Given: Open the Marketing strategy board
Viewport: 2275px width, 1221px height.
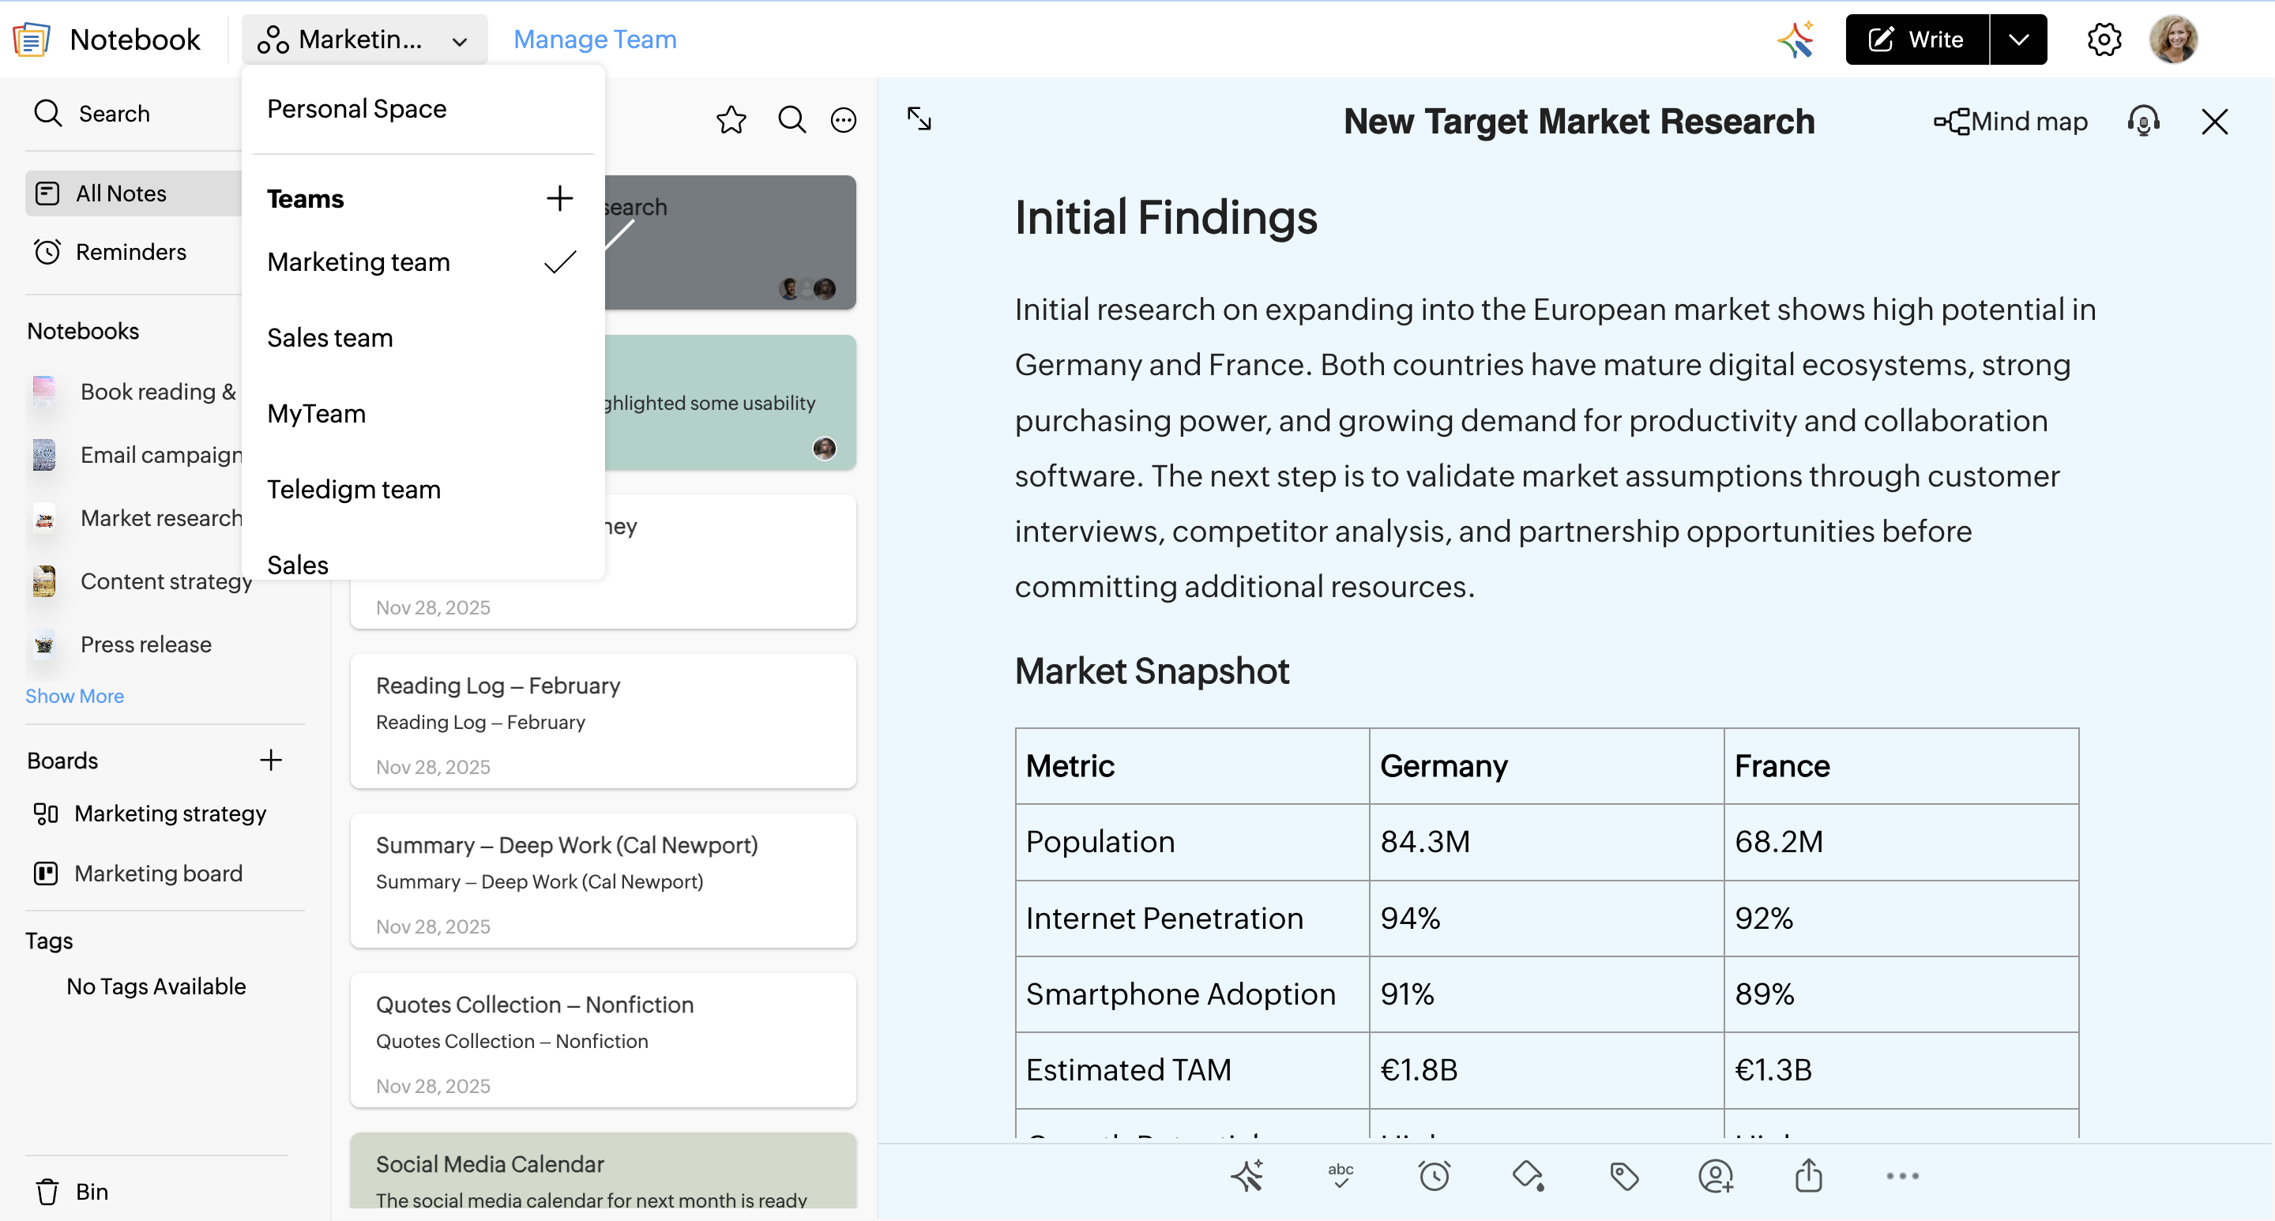Looking at the screenshot, I should (149, 813).
